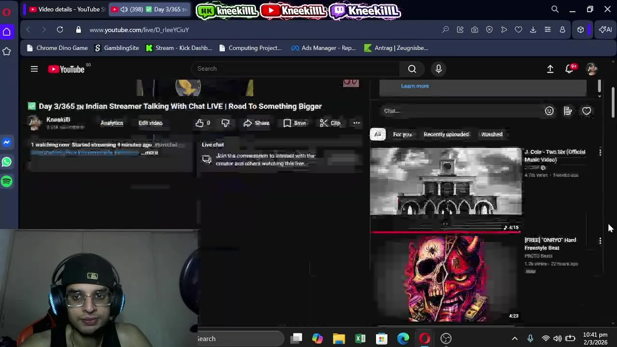The width and height of the screenshot is (617, 347).
Task: Open the Opera main menu logo
Action: click(6, 12)
